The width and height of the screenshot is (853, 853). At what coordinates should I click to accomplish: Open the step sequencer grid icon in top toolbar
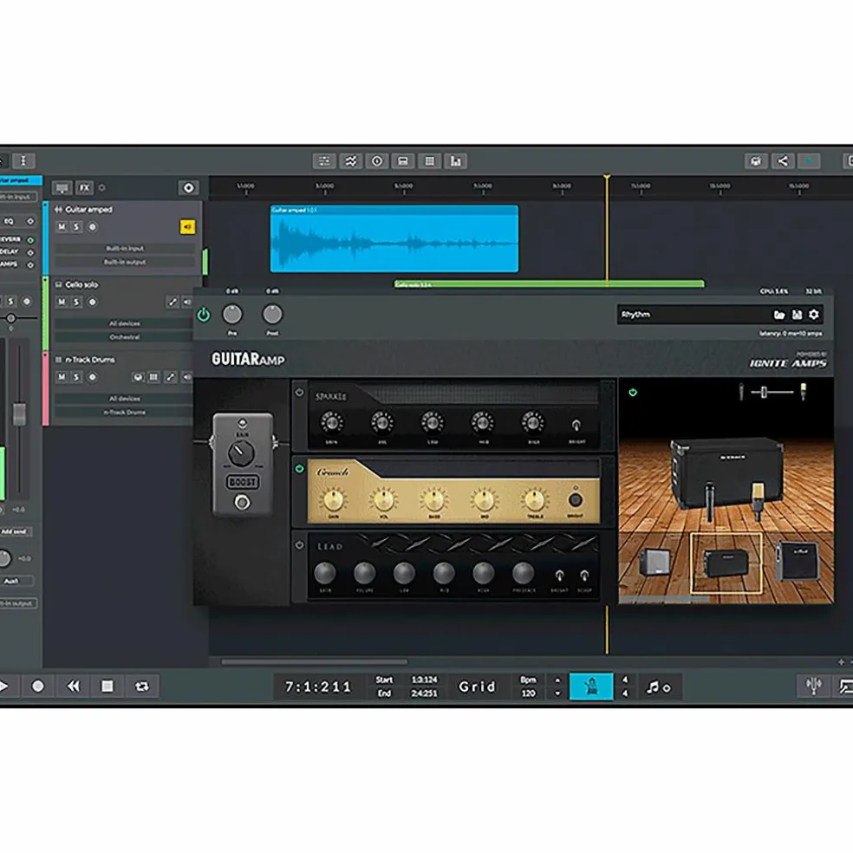click(x=430, y=161)
